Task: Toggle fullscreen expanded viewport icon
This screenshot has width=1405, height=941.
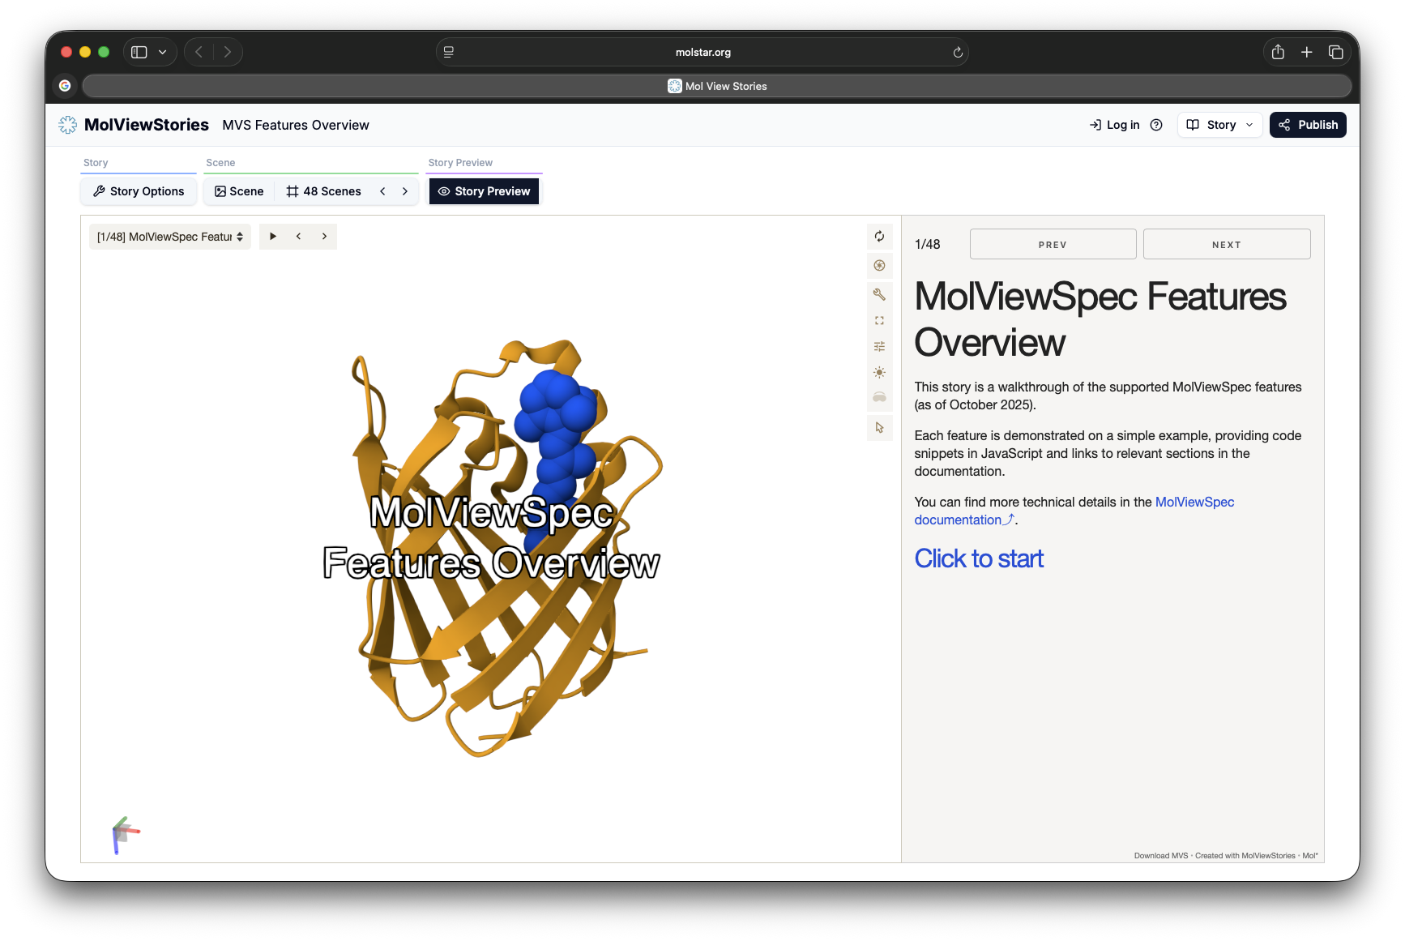Action: coord(879,321)
